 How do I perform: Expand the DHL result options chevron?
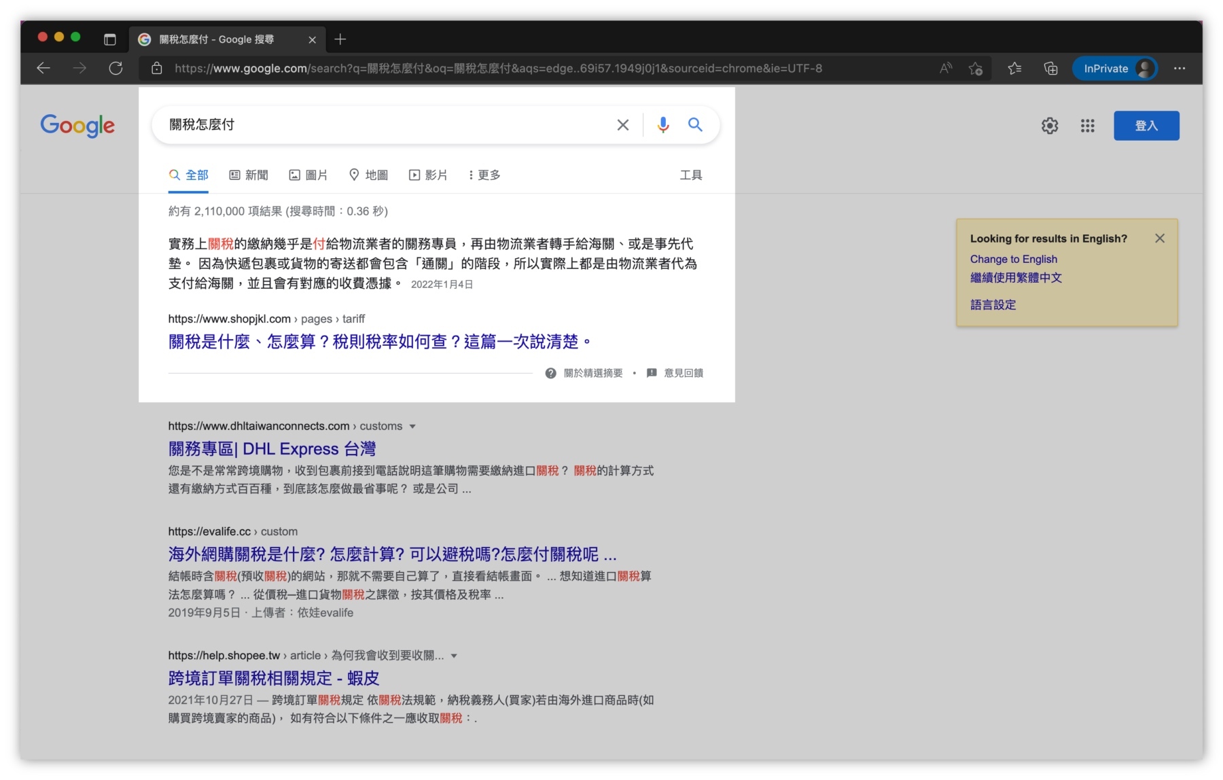click(412, 426)
